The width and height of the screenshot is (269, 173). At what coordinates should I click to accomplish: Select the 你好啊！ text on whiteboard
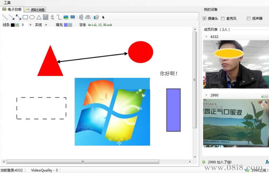[x=169, y=74]
